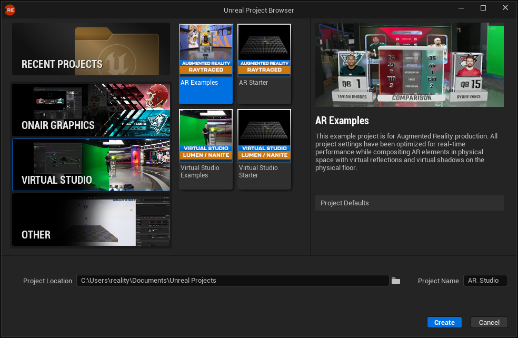The image size is (518, 338).
Task: Click the AR Examples preview image
Action: (410, 65)
